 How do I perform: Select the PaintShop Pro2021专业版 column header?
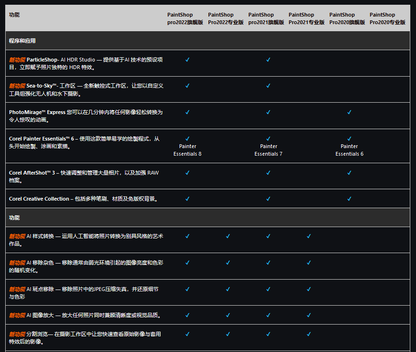pyautogui.click(x=307, y=18)
